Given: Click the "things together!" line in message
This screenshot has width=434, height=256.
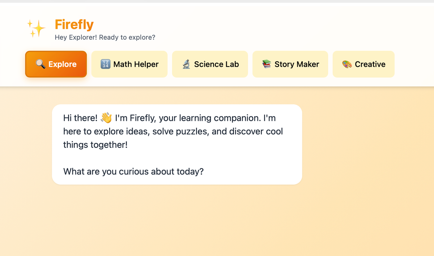Looking at the screenshot, I should tap(95, 145).
